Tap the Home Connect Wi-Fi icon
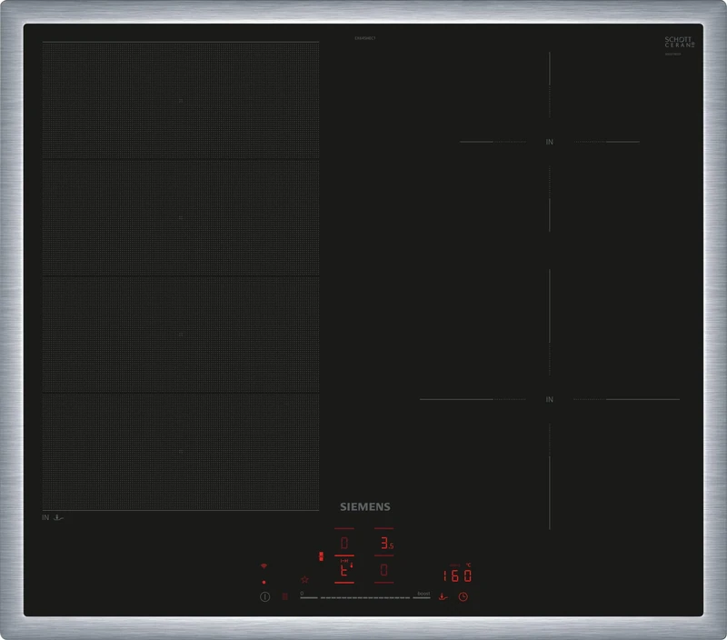The height and width of the screenshot is (640, 727). (264, 565)
